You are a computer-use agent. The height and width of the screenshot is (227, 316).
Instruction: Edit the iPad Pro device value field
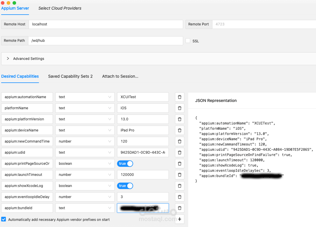[143, 130]
